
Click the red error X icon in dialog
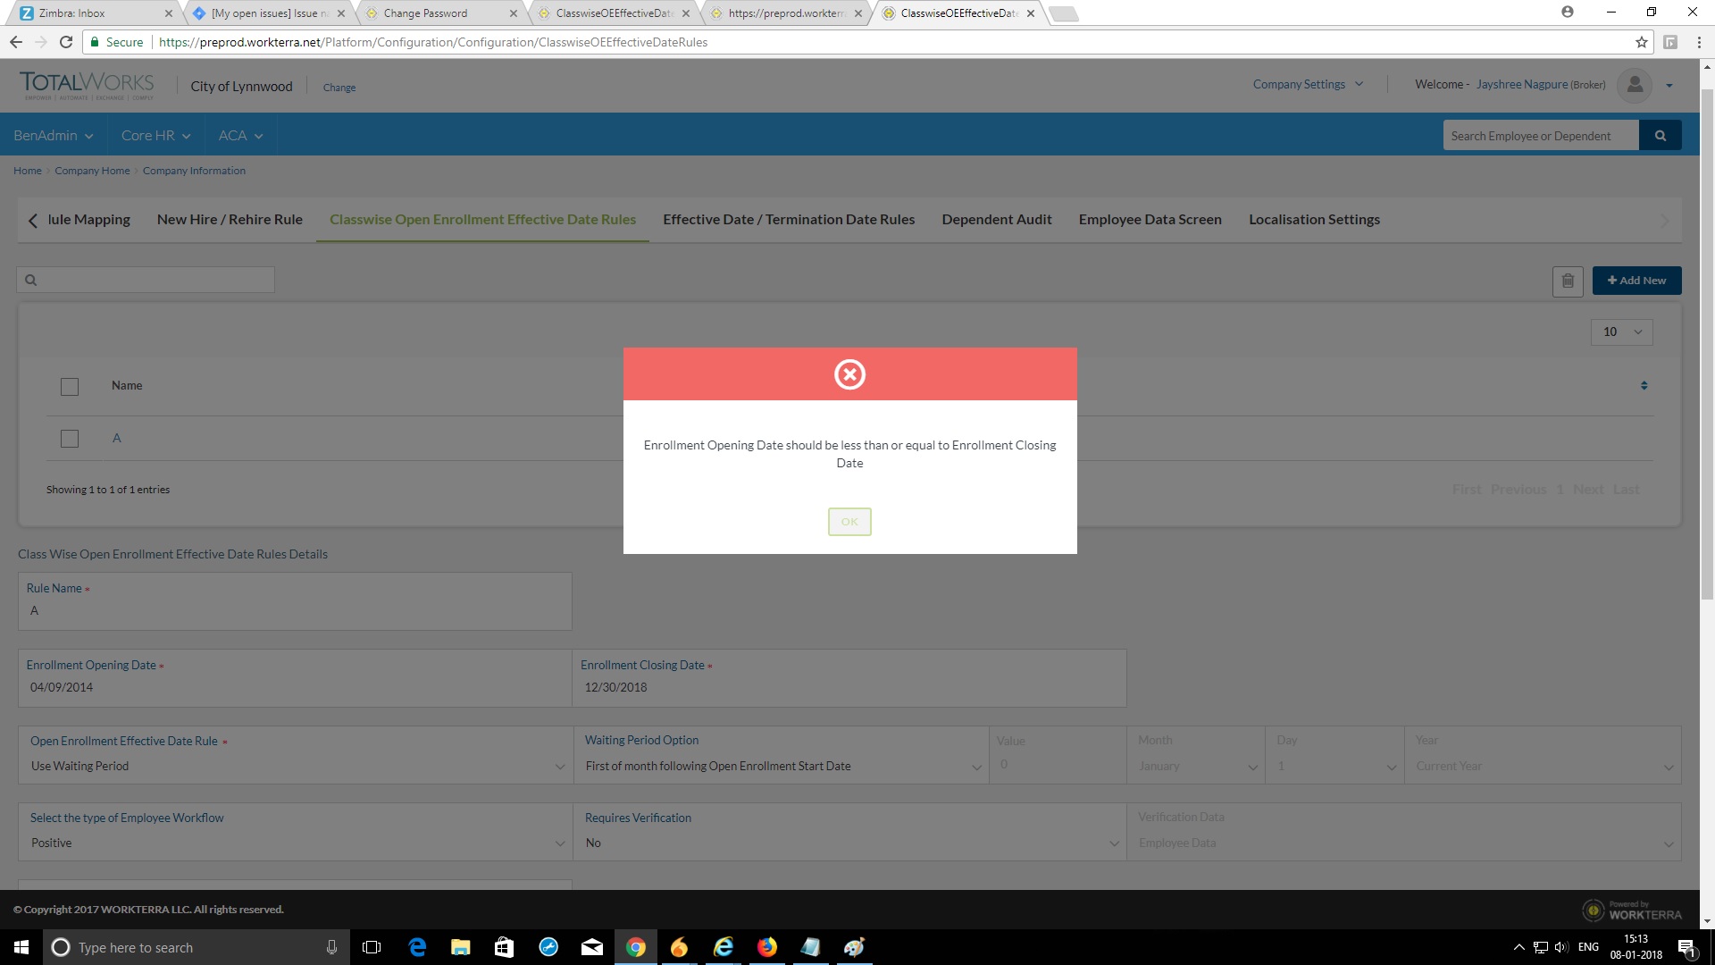[x=849, y=374]
